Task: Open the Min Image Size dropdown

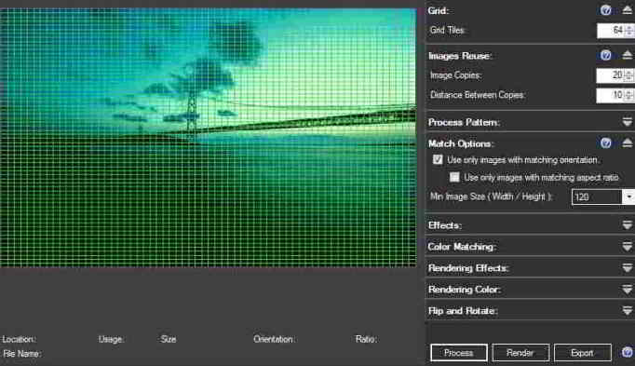Action: pos(628,197)
